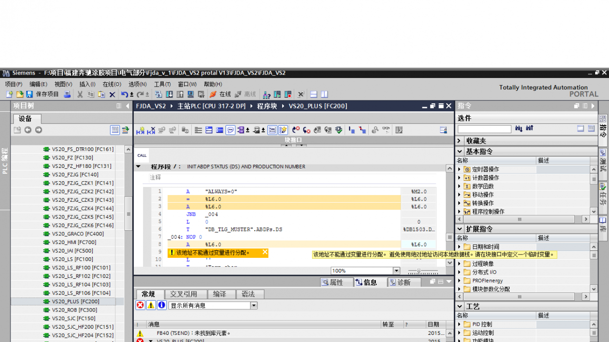Click the upload from device icon
The height and width of the screenshot is (342, 609).
tap(181, 95)
